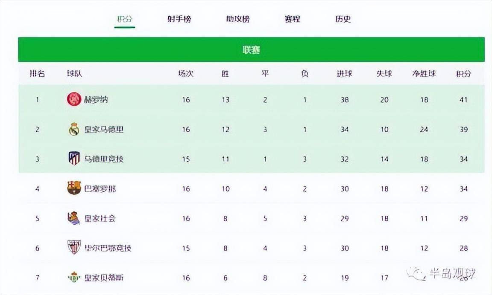The width and height of the screenshot is (492, 295).
Task: Click the Barcelona club crest
Action: pyautogui.click(x=74, y=188)
